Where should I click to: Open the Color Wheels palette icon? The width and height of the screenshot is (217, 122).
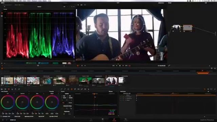[x=9, y=89]
